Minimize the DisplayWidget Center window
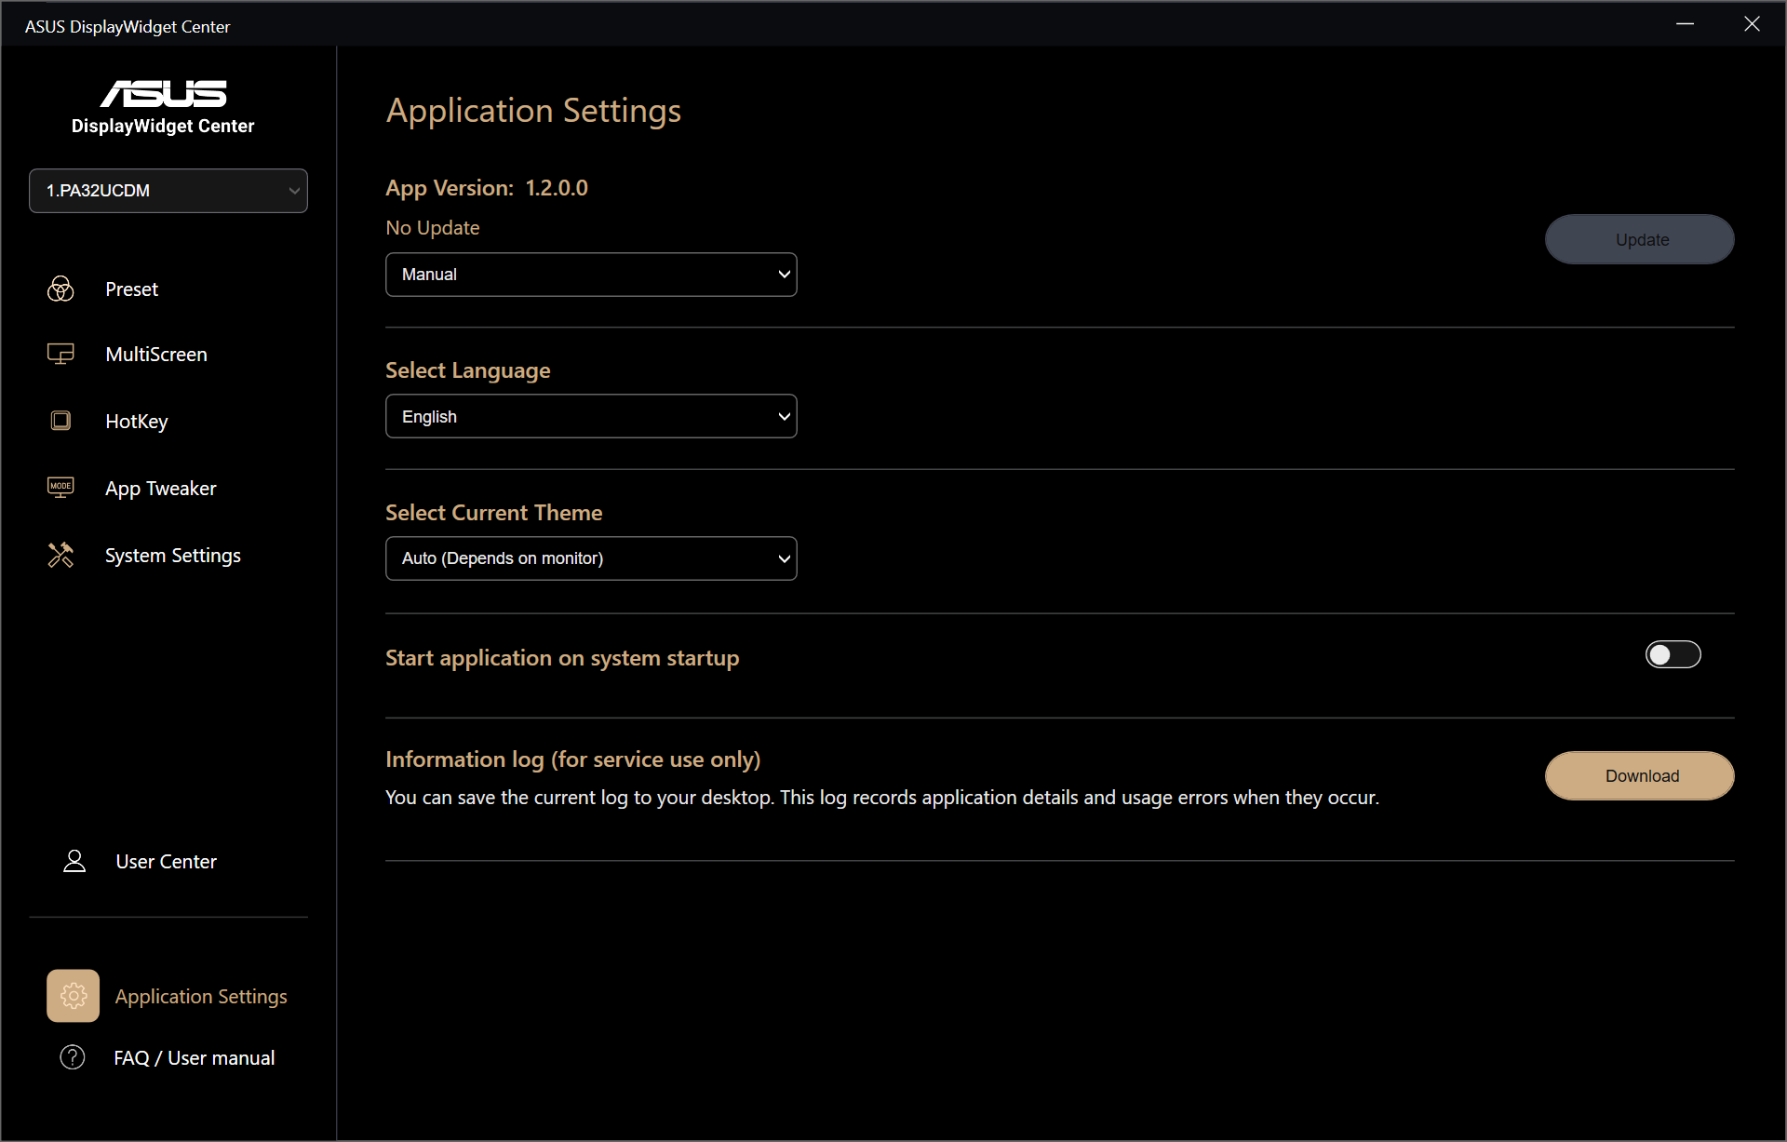 [x=1685, y=24]
